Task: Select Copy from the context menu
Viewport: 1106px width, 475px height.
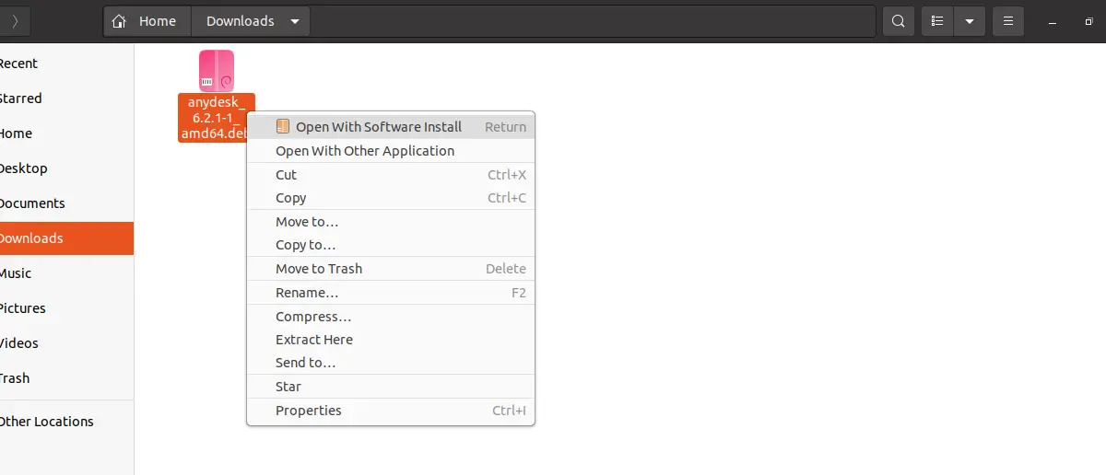Action: (391, 198)
